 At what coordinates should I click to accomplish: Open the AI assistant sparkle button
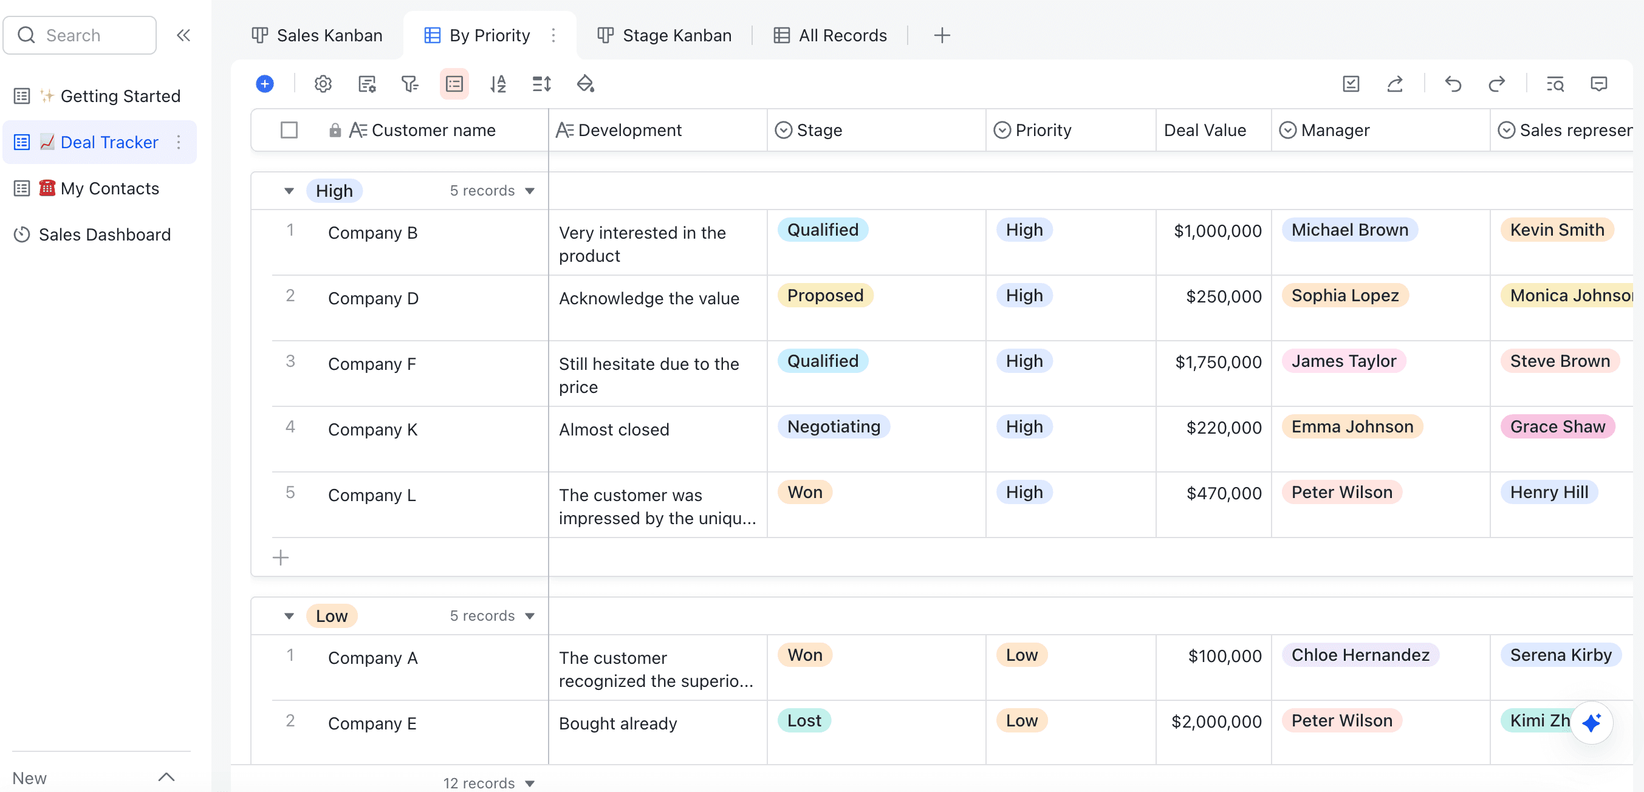tap(1591, 722)
